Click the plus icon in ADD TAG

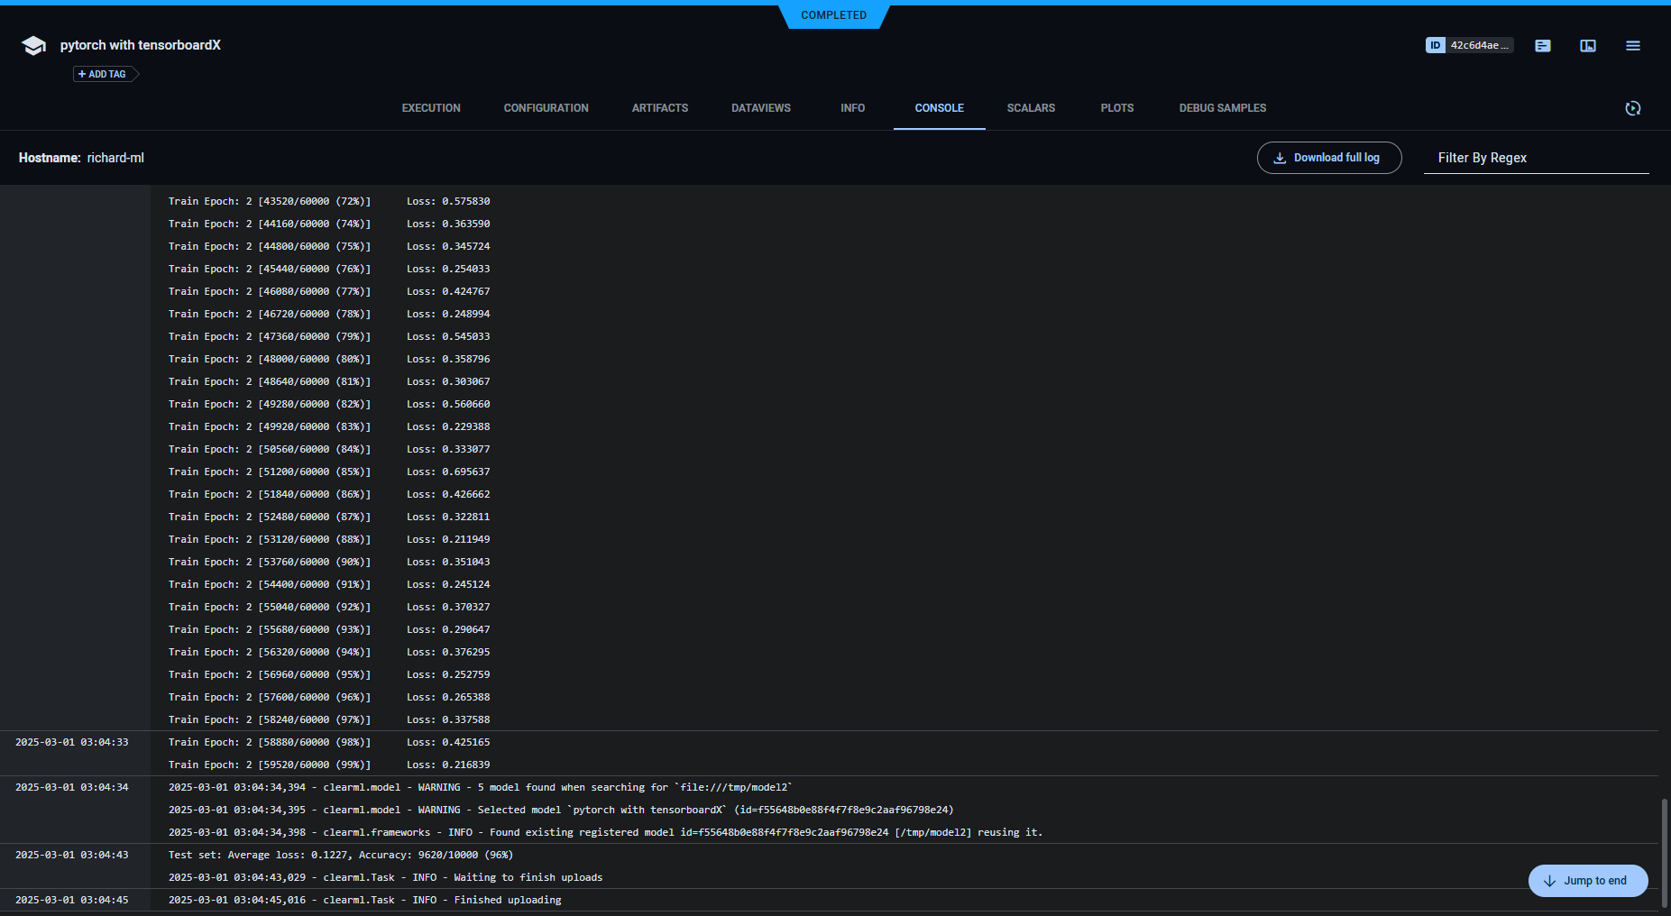(x=81, y=74)
